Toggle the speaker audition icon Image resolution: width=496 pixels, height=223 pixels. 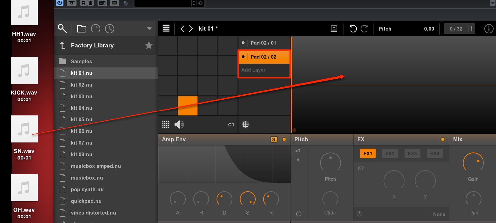click(179, 125)
